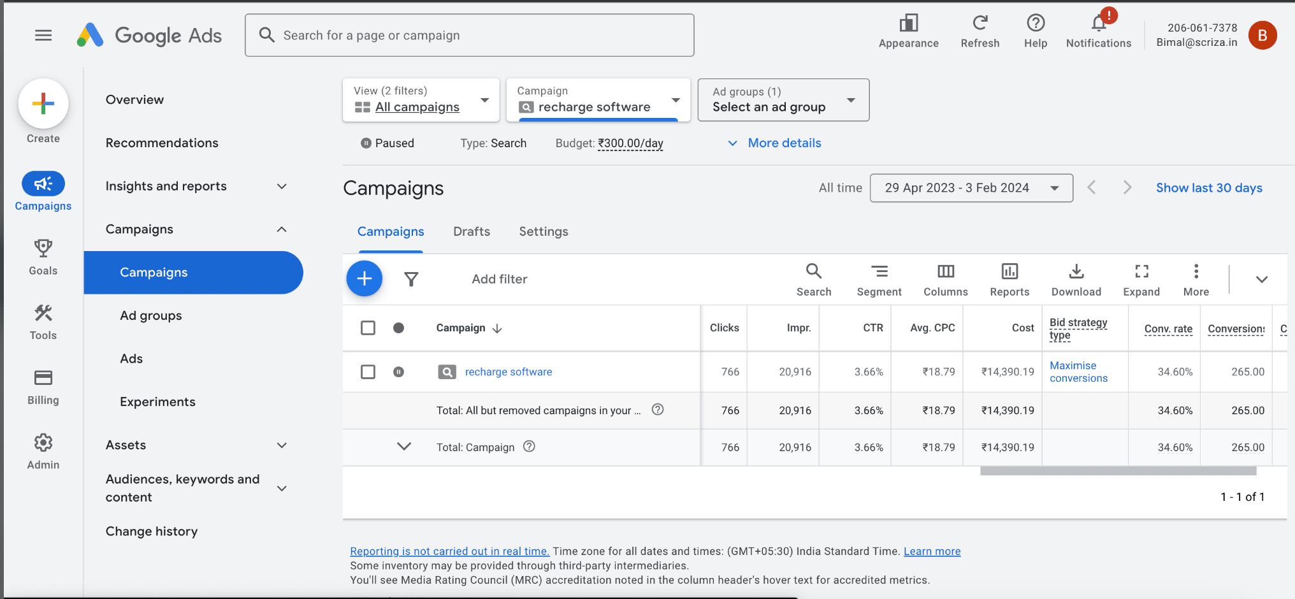Collapse the Campaigns nav section

[282, 229]
